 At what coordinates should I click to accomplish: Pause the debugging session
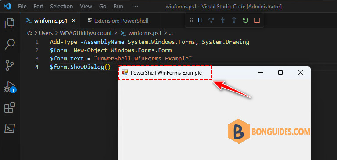click(200, 21)
